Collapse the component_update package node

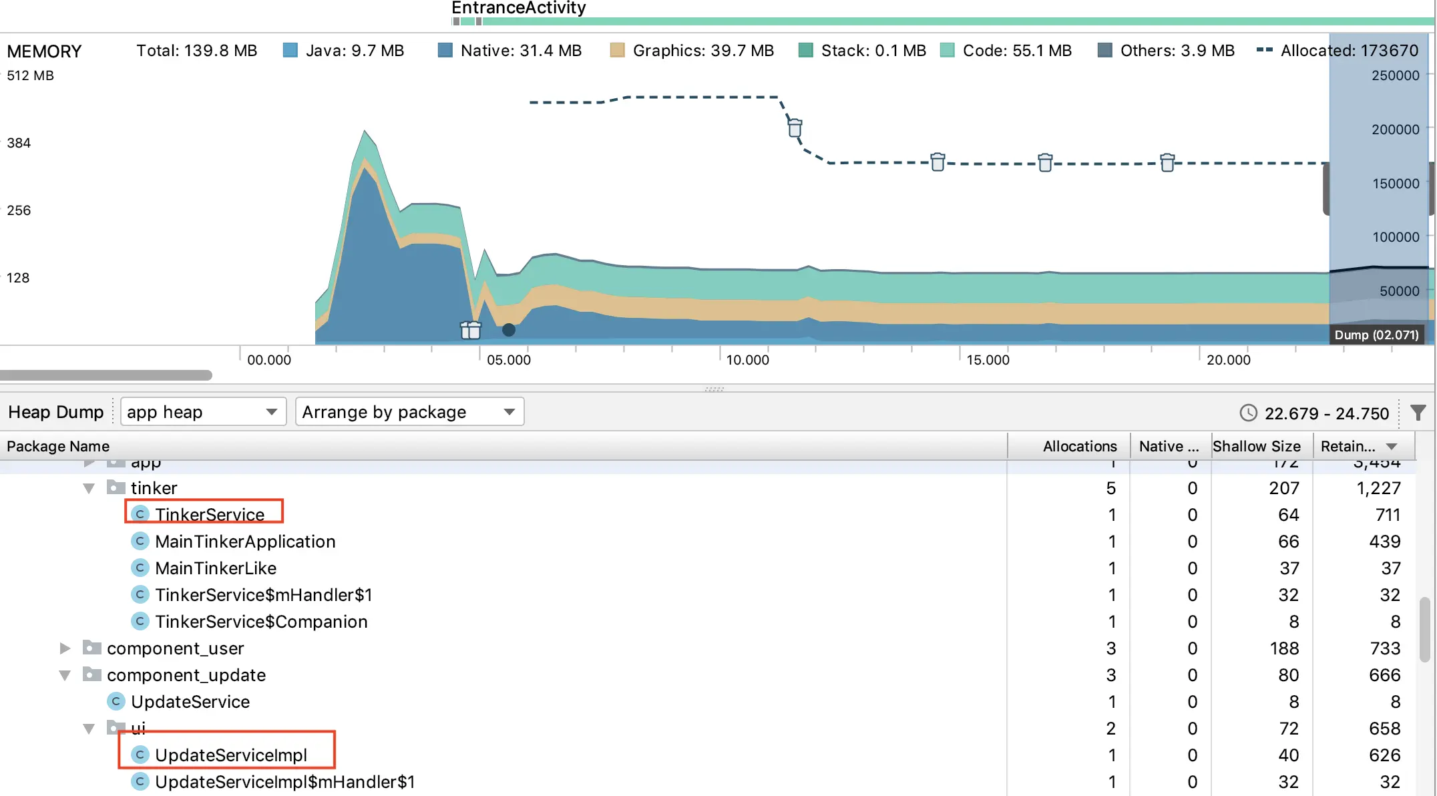[65, 675]
